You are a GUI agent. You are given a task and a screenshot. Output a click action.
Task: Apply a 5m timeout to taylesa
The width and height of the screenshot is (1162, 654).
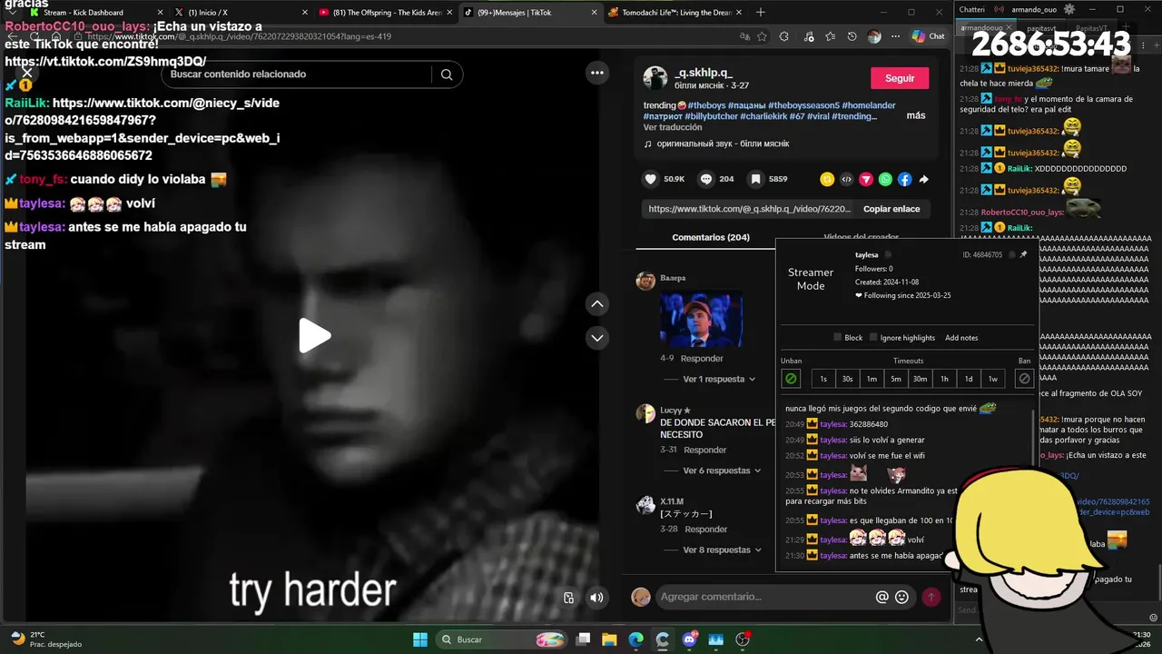[896, 379]
